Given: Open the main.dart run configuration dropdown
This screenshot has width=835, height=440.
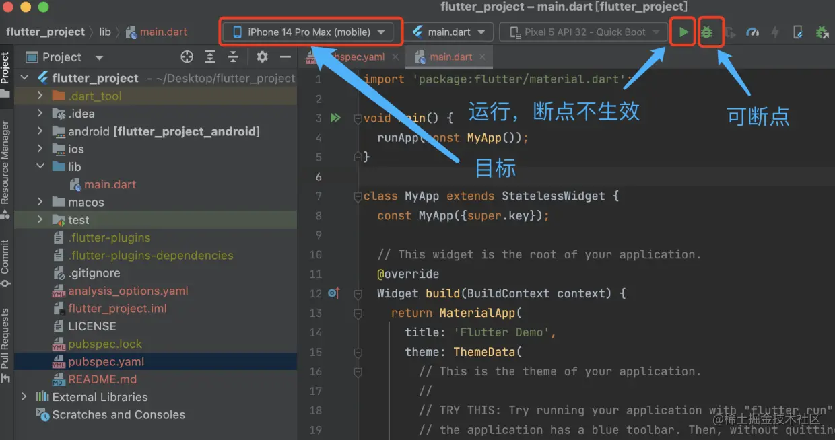Looking at the screenshot, I should (x=449, y=32).
